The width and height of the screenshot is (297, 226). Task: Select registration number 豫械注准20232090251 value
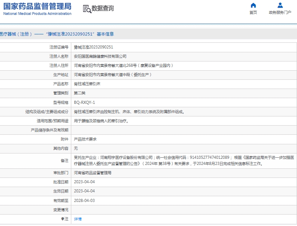click(x=93, y=47)
